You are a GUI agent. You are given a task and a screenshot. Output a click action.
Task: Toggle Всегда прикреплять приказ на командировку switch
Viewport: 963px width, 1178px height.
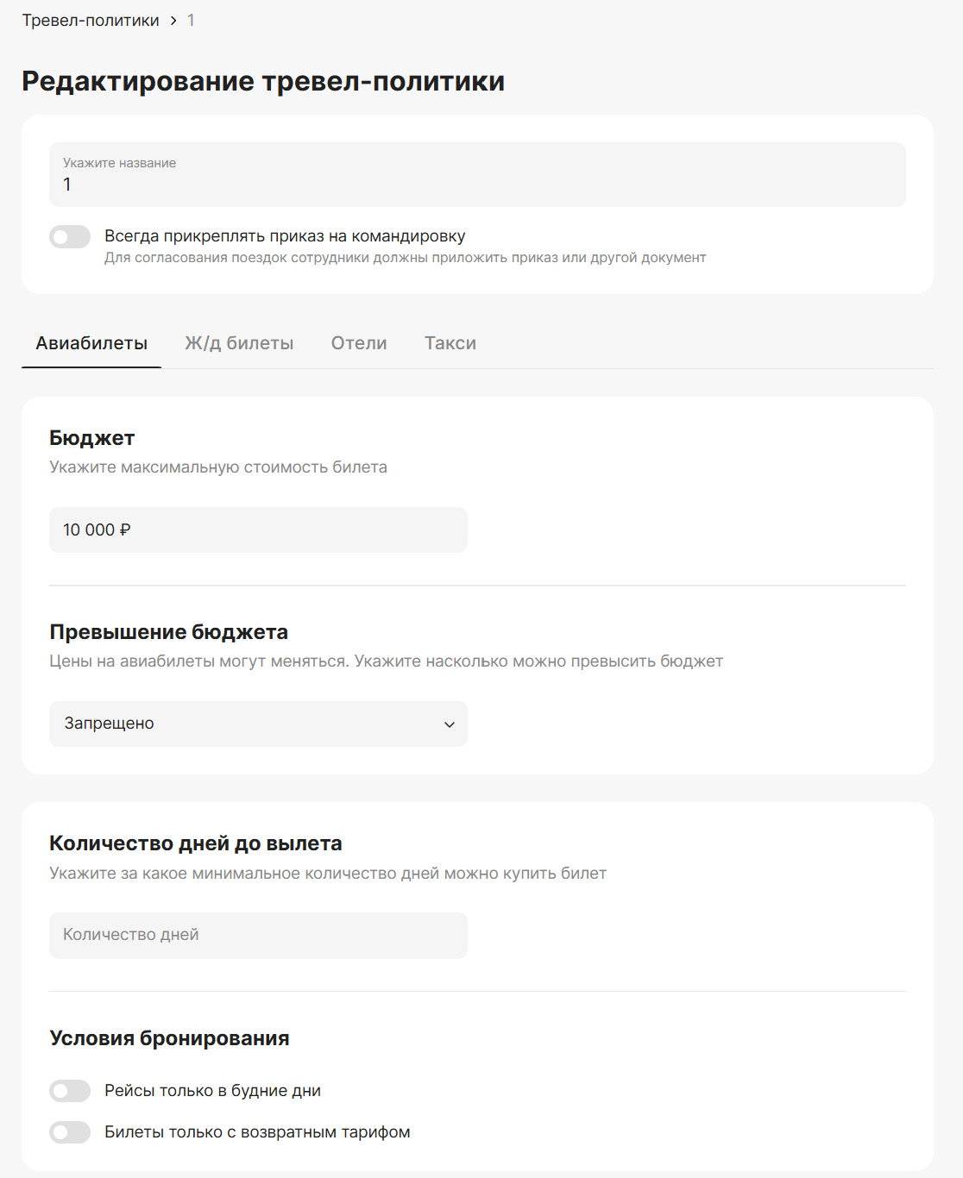[x=70, y=236]
